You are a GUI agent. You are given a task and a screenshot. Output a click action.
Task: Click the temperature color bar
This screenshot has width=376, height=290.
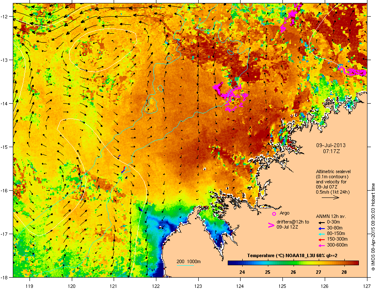coord(293,263)
